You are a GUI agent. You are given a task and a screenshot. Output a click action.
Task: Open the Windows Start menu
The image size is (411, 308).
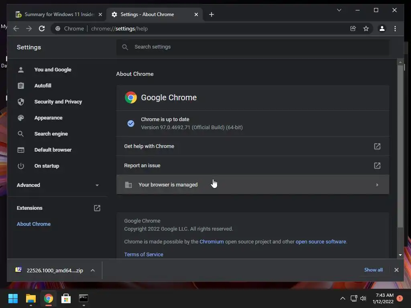pyautogui.click(x=13, y=298)
